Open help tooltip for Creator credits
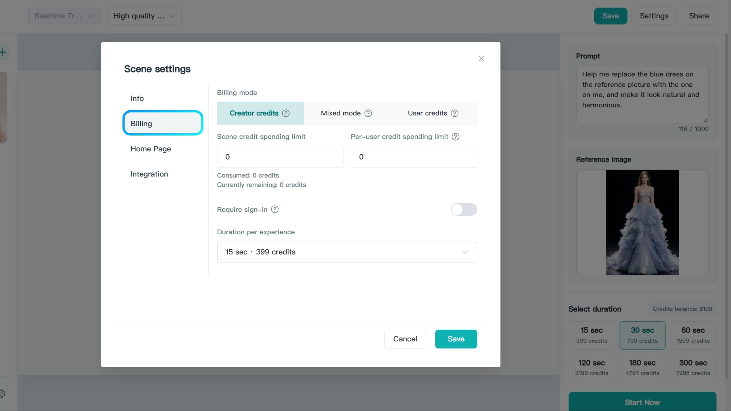The image size is (731, 411). pos(286,113)
